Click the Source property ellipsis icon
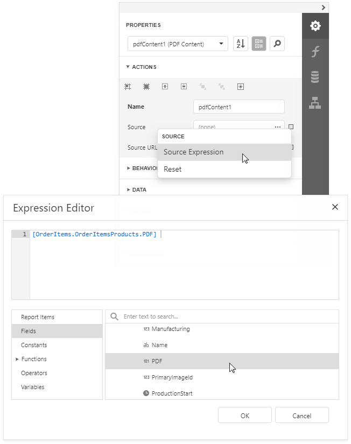351x444 pixels. click(x=278, y=126)
